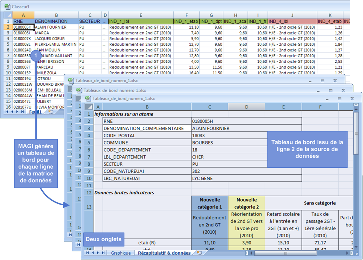Maximize the front Tableaux_de_bord_numero_1.xlsx window
Viewport: 363px width, 260px height.
tap(339, 99)
